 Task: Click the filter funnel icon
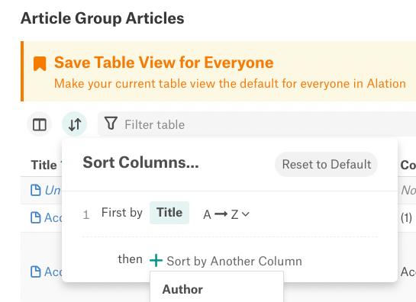click(x=111, y=124)
